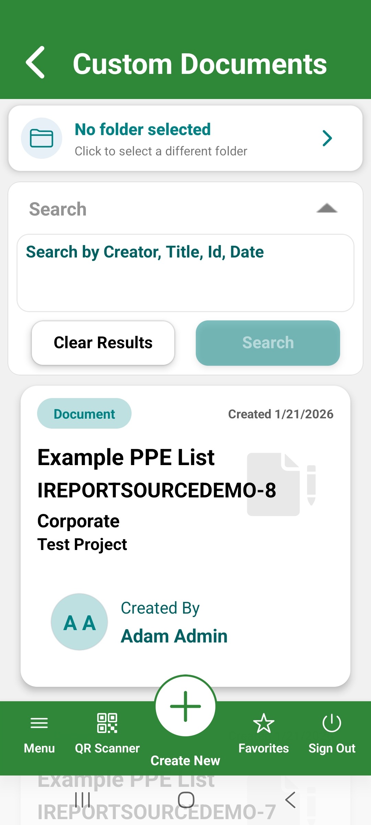Image resolution: width=371 pixels, height=825 pixels.
Task: Open the Example PPE List document card
Action: [x=185, y=536]
